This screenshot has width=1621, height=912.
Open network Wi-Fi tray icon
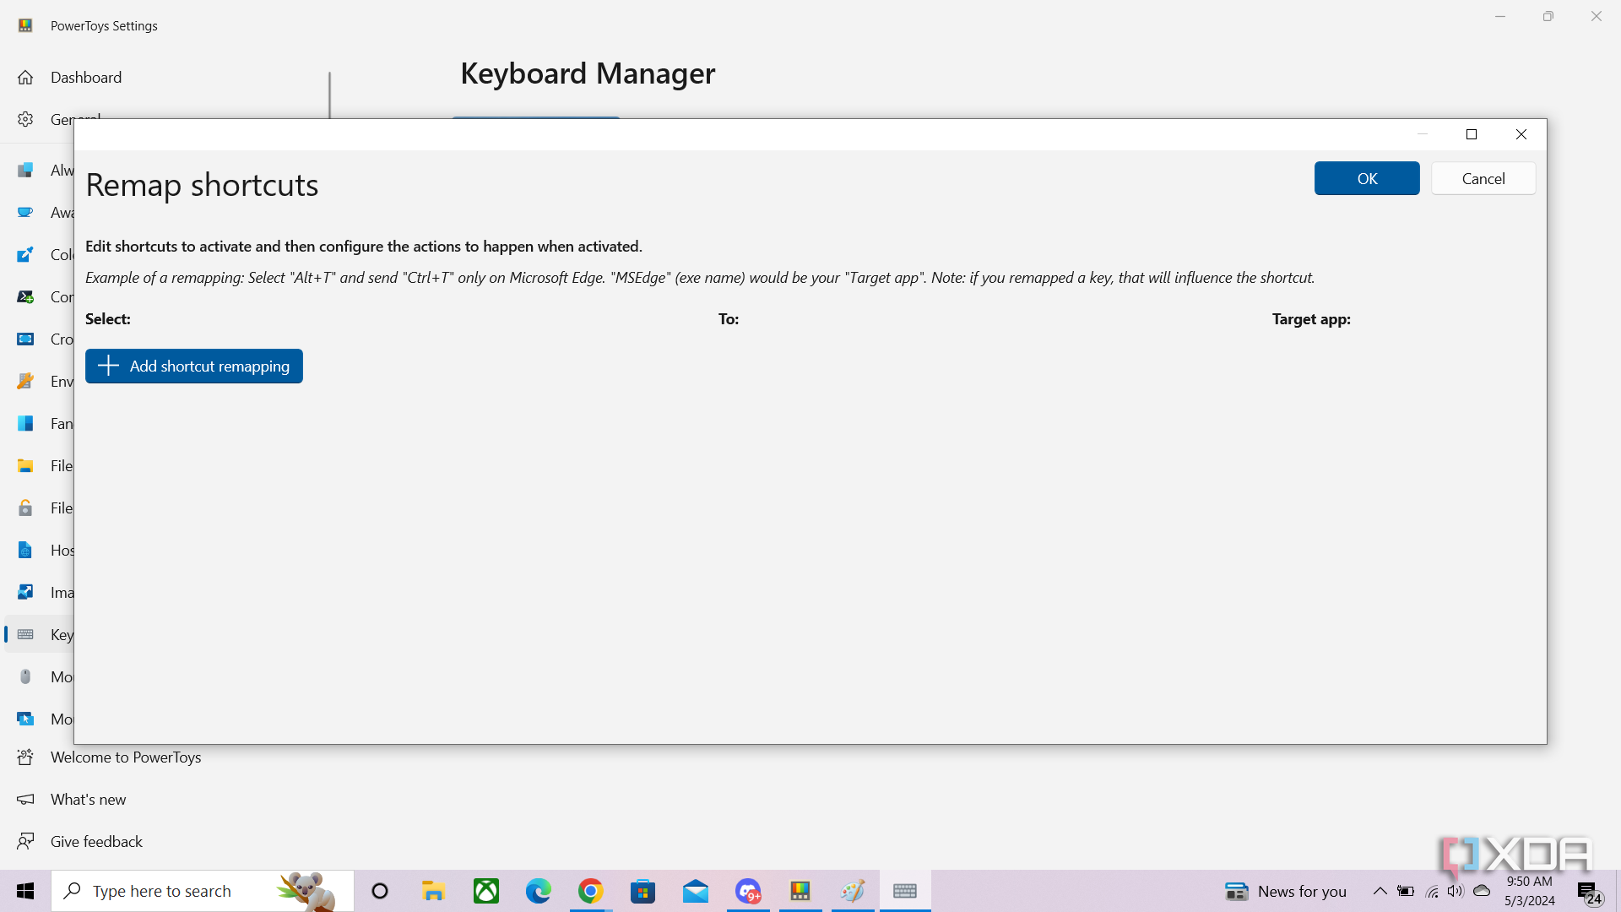pyautogui.click(x=1432, y=891)
